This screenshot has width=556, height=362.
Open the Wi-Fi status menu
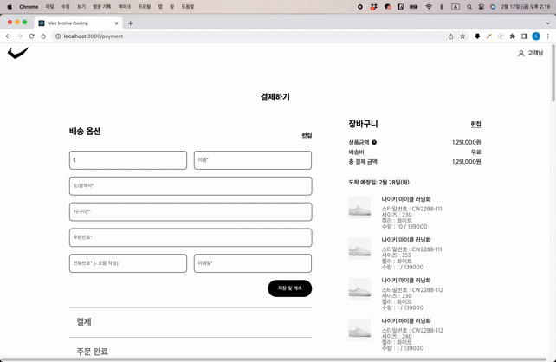[429, 7]
